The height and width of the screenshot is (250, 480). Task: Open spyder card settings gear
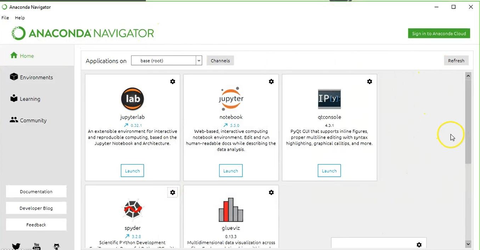click(173, 193)
